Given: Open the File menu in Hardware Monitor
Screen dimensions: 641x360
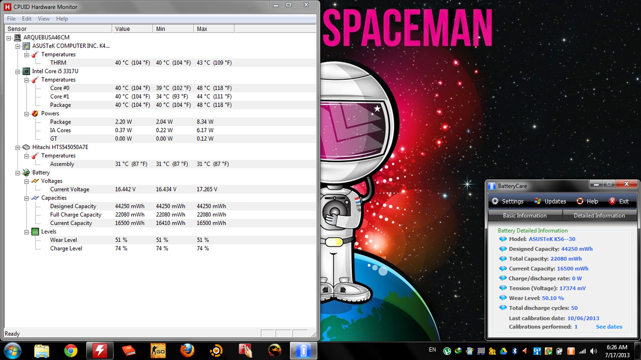Looking at the screenshot, I should coord(11,18).
